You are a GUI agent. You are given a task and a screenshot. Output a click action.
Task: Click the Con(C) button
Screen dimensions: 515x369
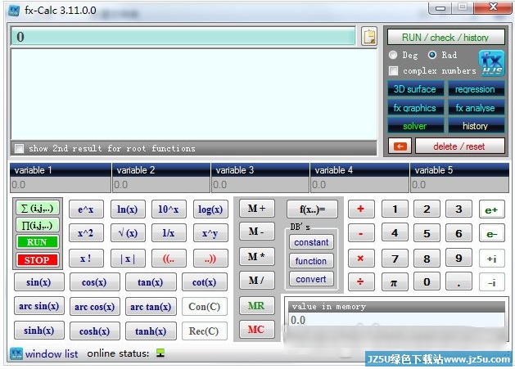205,307
